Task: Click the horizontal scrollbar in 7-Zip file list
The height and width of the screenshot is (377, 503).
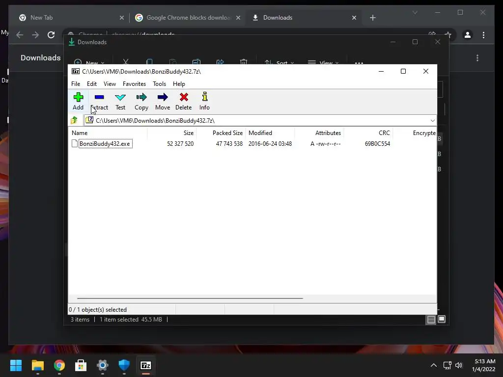Action: 190,298
